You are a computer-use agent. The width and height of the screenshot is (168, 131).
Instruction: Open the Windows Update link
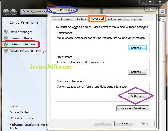[x=21, y=118]
